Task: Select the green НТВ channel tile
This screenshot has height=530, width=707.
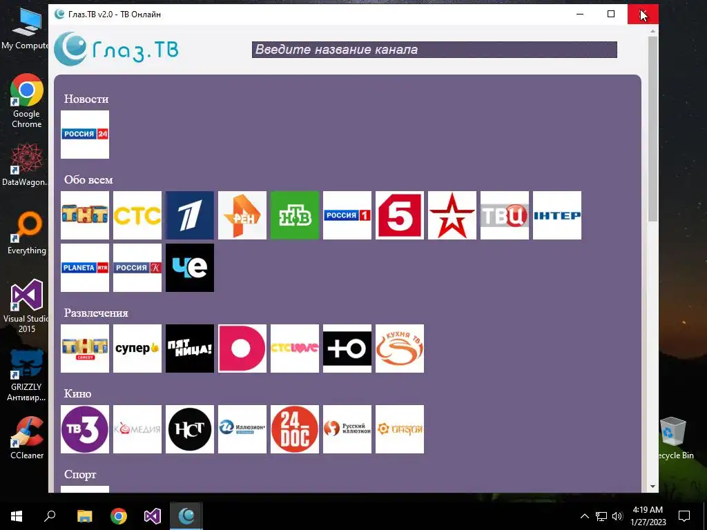Action: pyautogui.click(x=294, y=215)
